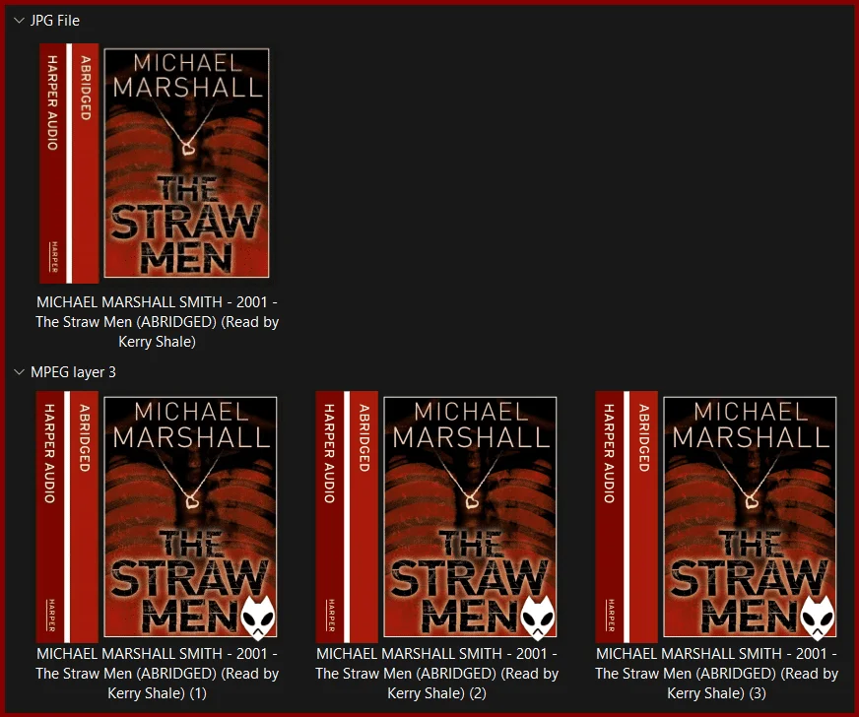
Task: Click the JPG file name ending 'Kerry Shale)'
Action: coord(158,322)
